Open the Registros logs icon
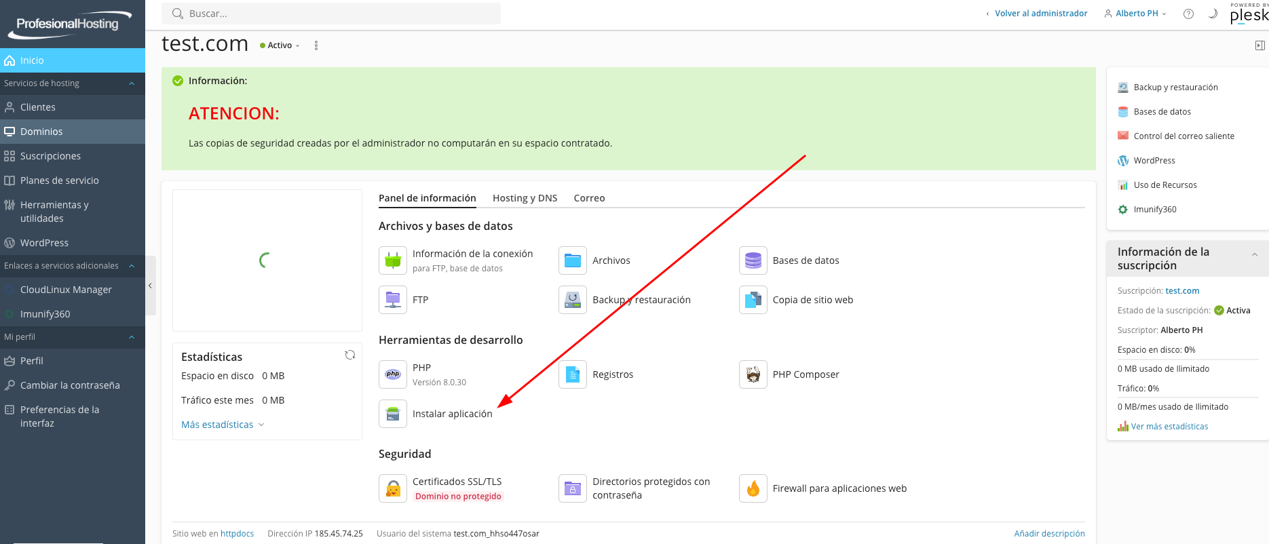The width and height of the screenshot is (1269, 544). 573,374
